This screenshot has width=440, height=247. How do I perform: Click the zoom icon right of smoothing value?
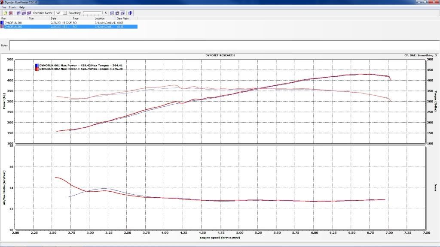[111, 13]
